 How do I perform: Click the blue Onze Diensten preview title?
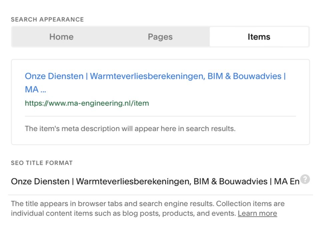coord(155,83)
